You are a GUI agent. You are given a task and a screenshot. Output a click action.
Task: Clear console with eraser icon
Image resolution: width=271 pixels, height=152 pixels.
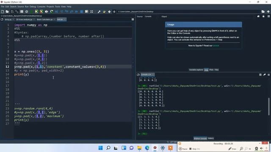click(x=264, y=75)
